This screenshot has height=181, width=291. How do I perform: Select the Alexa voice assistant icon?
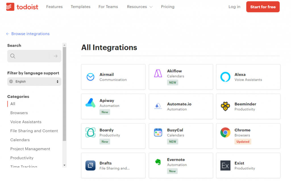(x=225, y=77)
